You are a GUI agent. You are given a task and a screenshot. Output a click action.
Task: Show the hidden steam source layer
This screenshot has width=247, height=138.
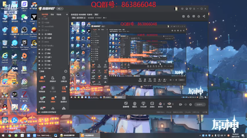(x=40, y=26)
